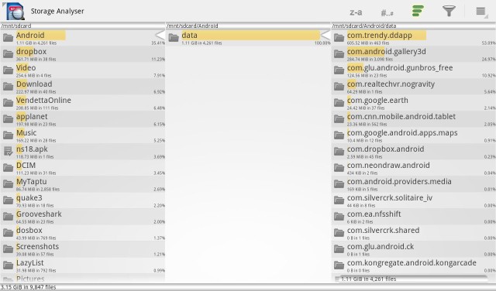
Task: Click the 35.41% value of Android
Action: click(158, 43)
